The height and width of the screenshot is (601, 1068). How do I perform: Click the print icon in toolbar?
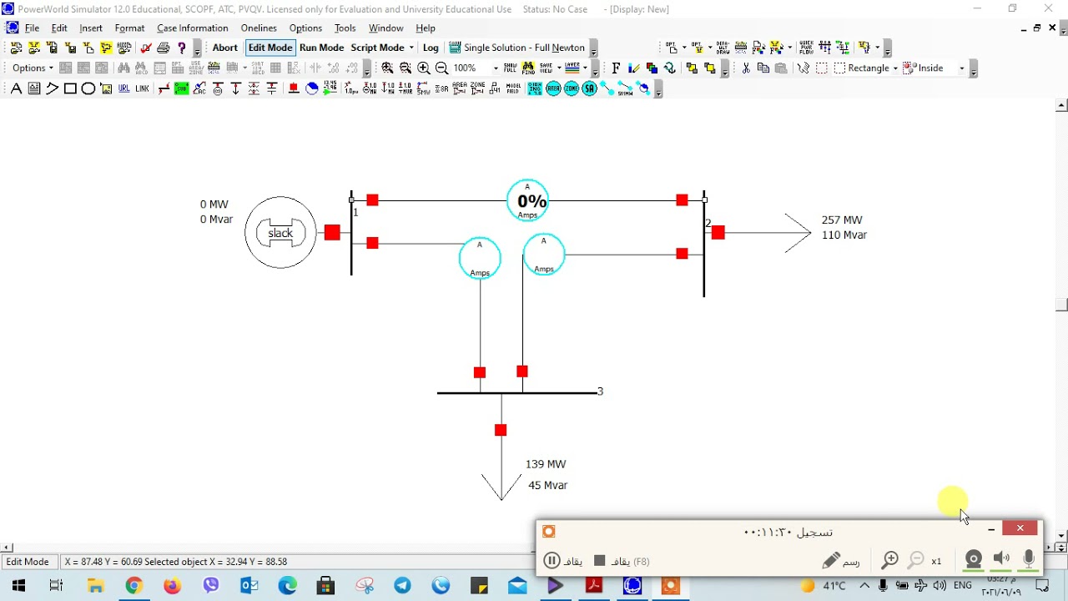tap(164, 48)
